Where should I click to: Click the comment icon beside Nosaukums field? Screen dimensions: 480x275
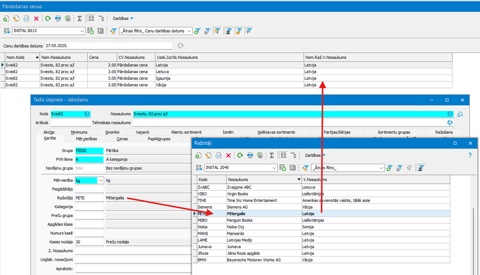(460, 114)
